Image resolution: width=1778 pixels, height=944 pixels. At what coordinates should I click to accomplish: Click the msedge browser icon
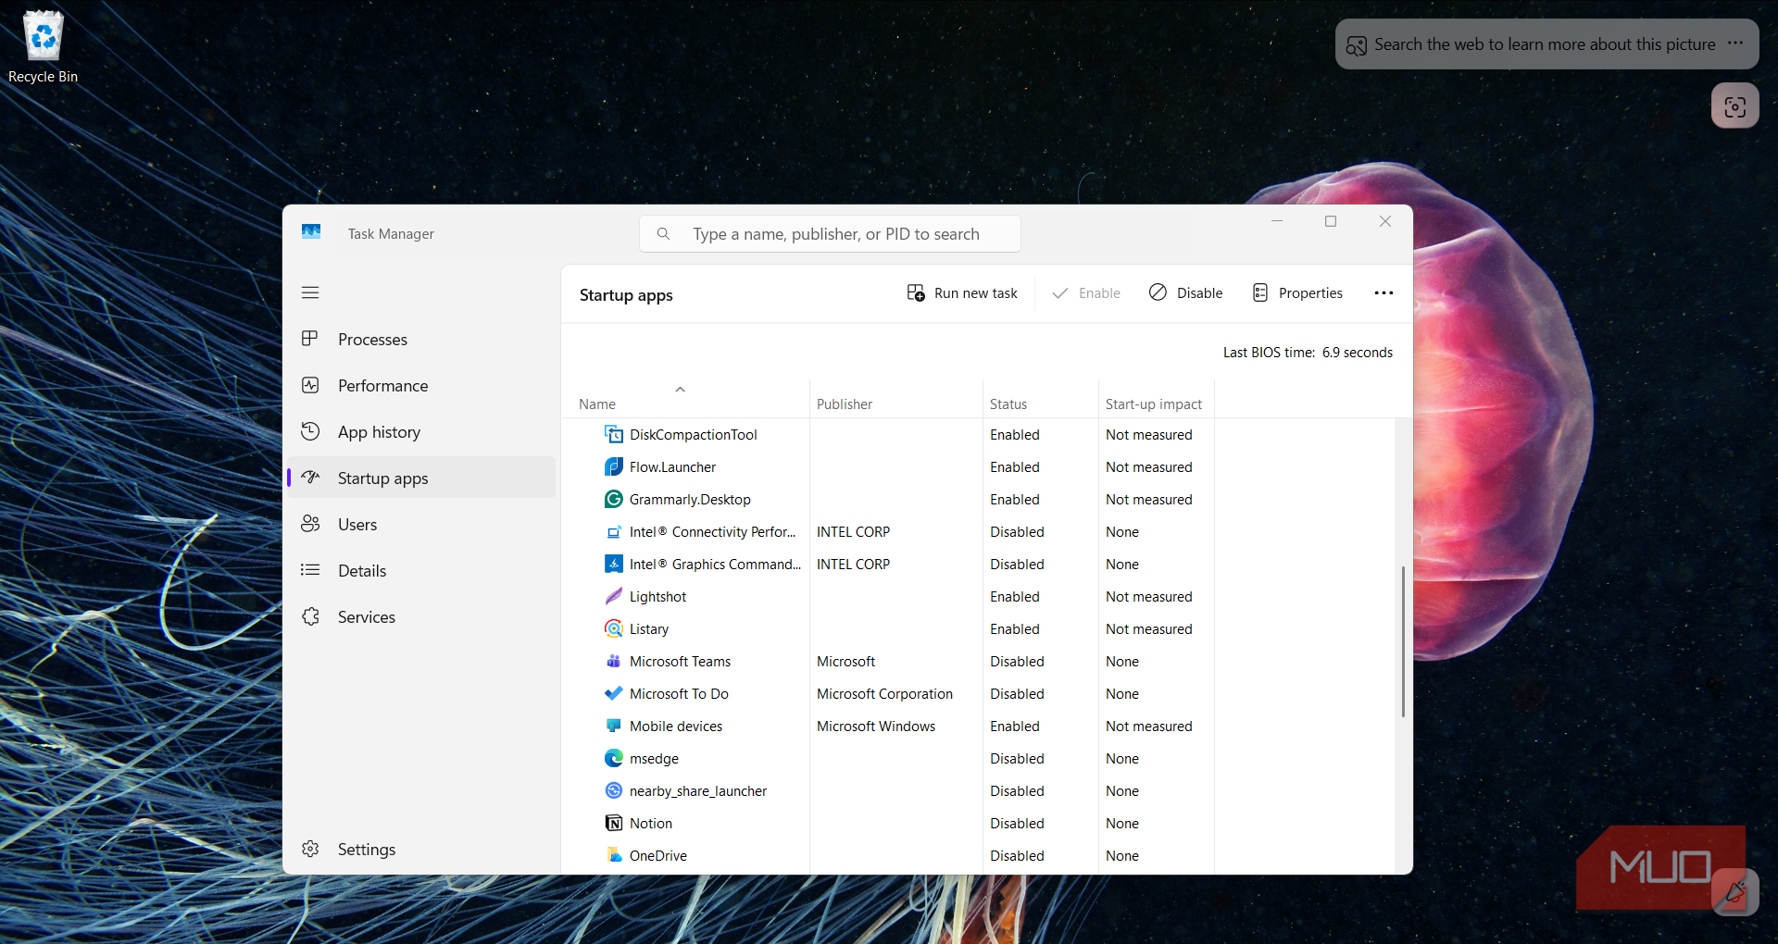pos(613,759)
